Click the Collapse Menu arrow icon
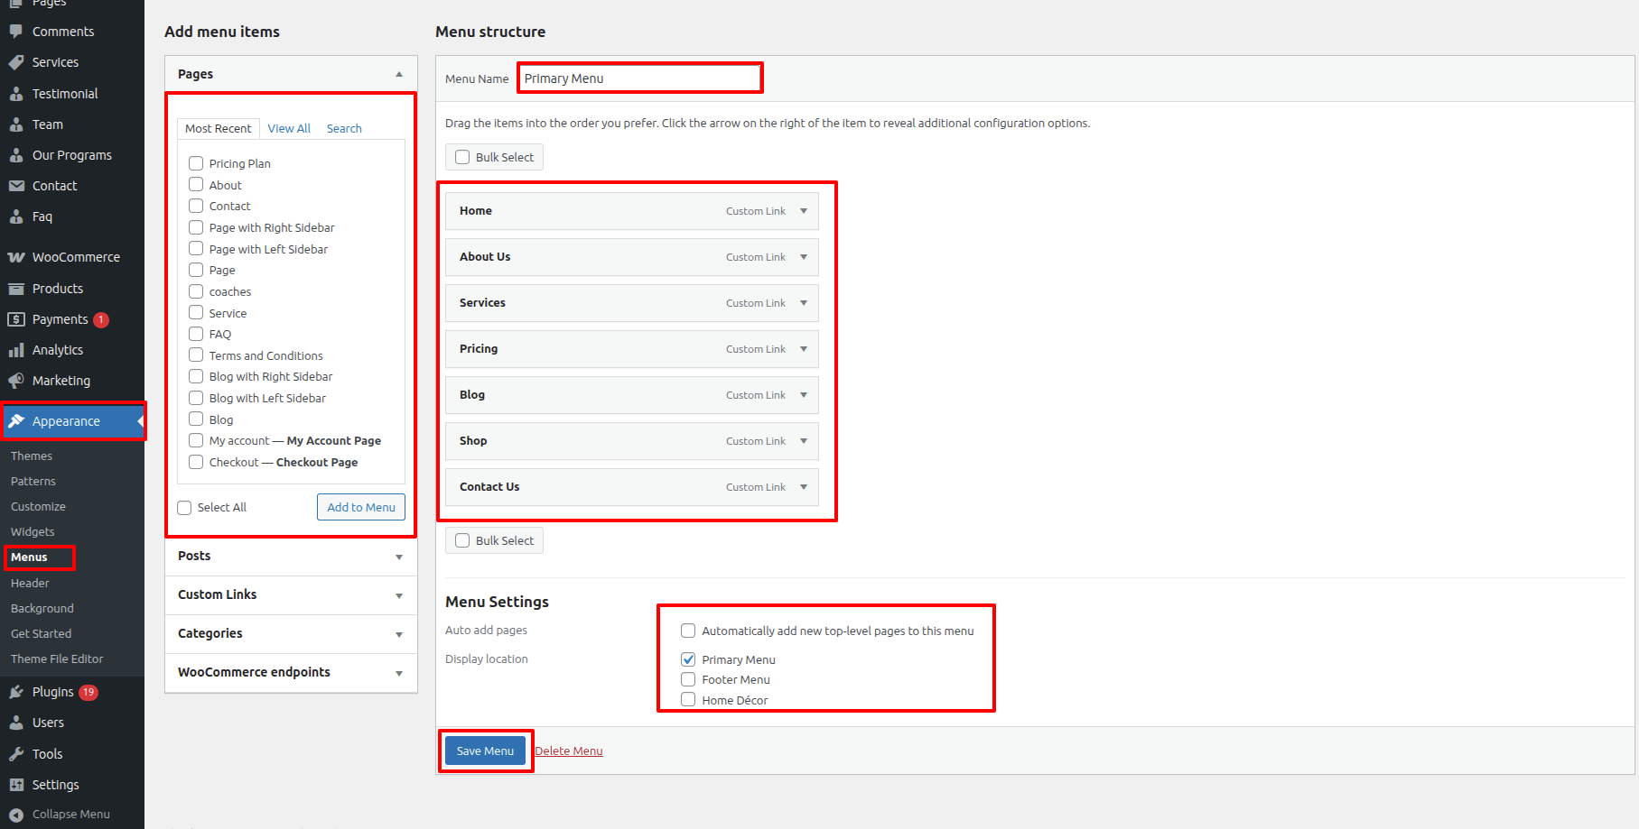 (x=16, y=815)
